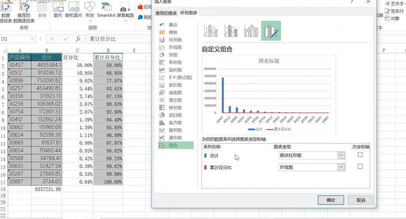The image size is (406, 219).
Task: Select column A header
Action: coord(20,50)
